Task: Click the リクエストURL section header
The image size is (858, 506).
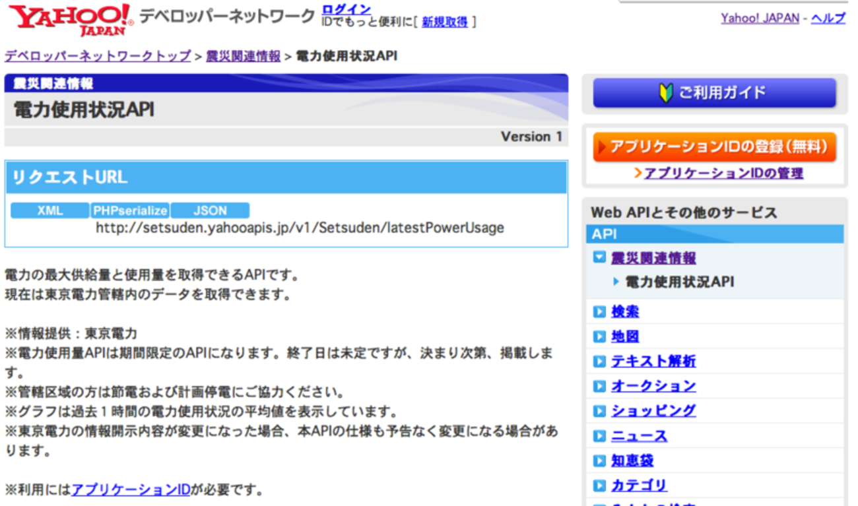Action: pos(286,177)
